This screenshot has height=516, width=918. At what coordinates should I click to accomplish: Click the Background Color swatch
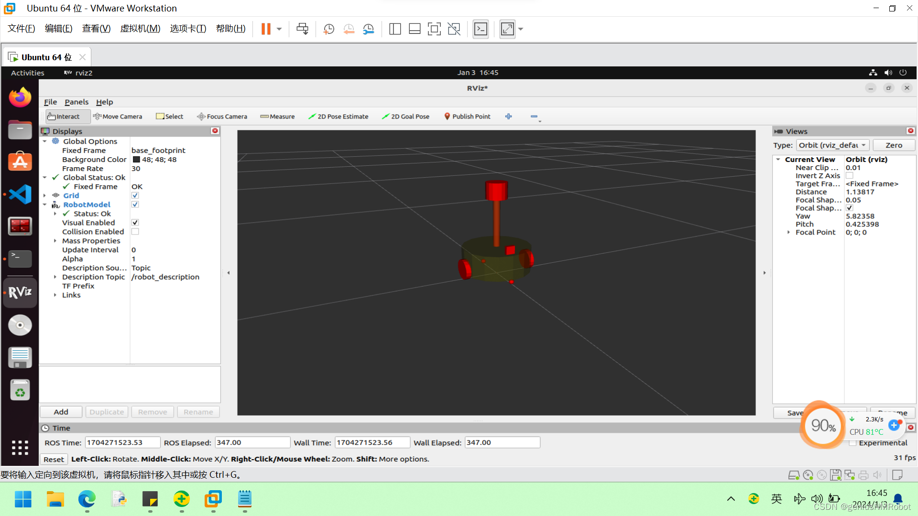(136, 160)
